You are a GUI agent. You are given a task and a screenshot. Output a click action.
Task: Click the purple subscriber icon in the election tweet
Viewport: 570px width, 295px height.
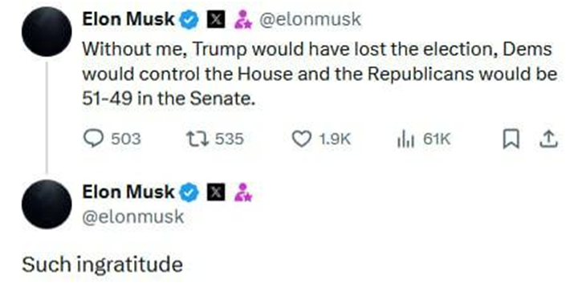[x=242, y=19]
